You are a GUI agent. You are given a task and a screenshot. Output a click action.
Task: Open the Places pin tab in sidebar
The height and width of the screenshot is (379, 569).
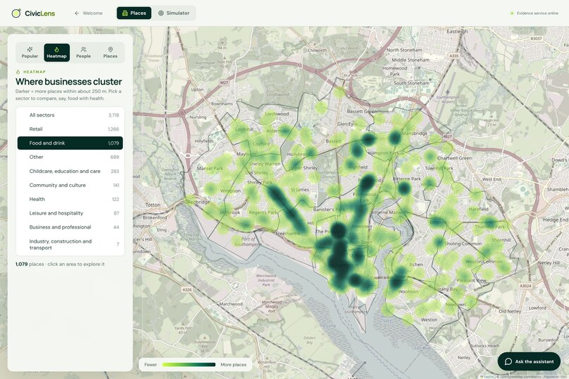tap(110, 53)
